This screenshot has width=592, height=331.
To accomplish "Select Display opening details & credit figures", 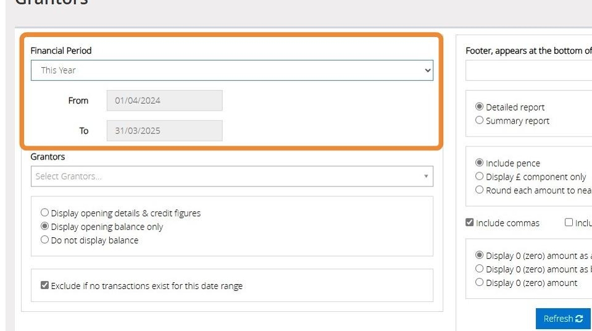I will click(44, 212).
